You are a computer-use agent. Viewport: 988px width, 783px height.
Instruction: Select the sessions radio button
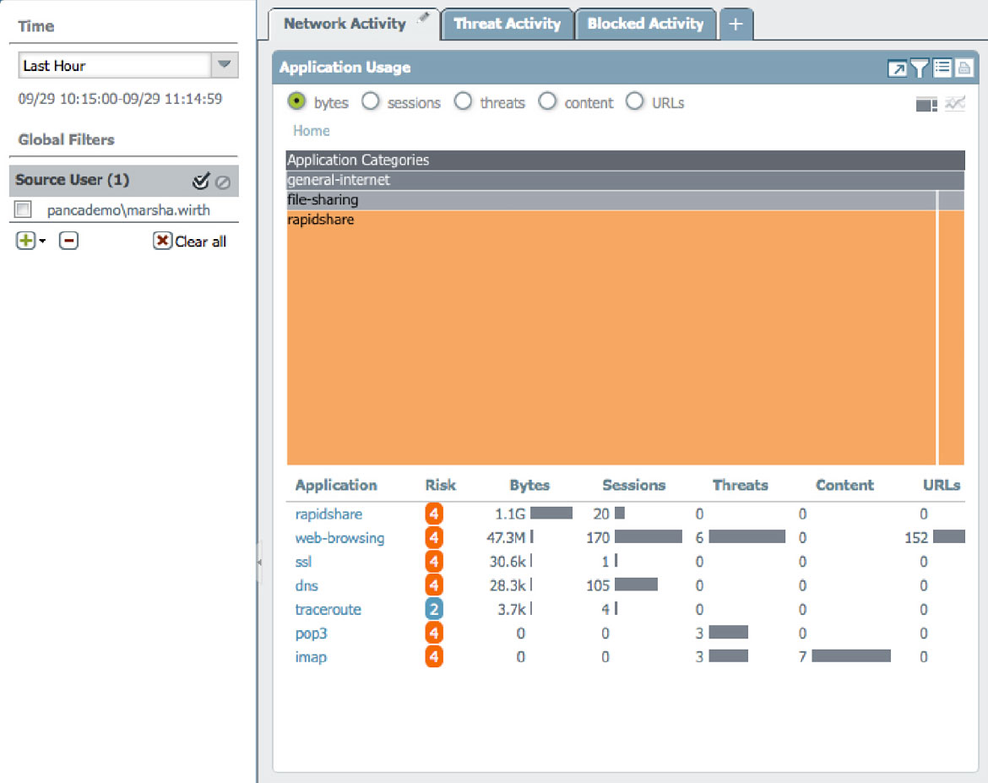pos(370,102)
